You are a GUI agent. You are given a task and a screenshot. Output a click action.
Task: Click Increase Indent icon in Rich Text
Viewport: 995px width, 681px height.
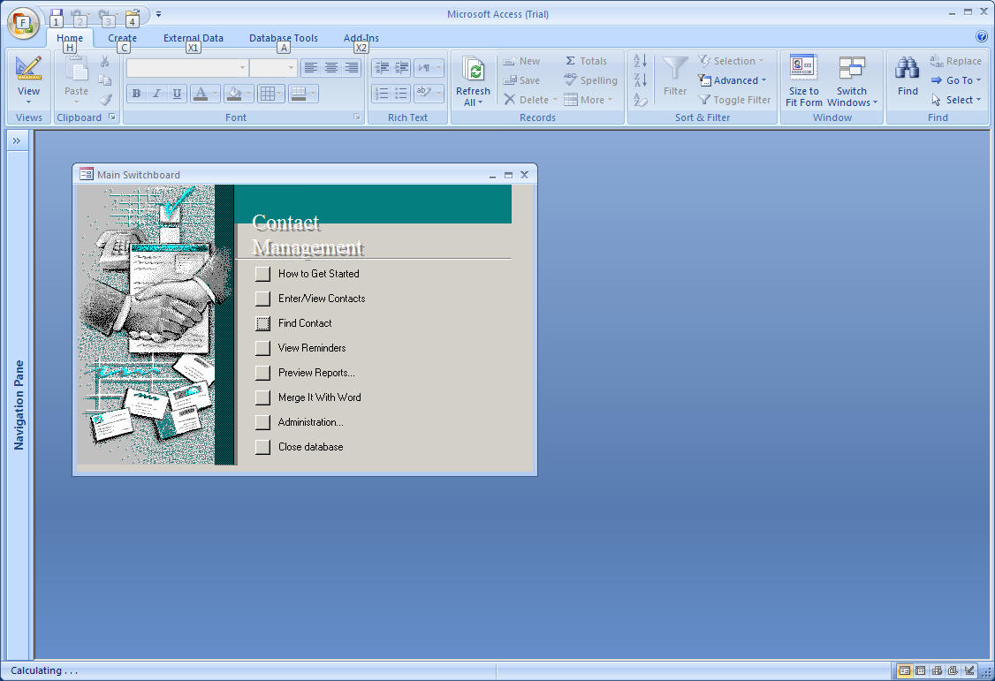(402, 68)
